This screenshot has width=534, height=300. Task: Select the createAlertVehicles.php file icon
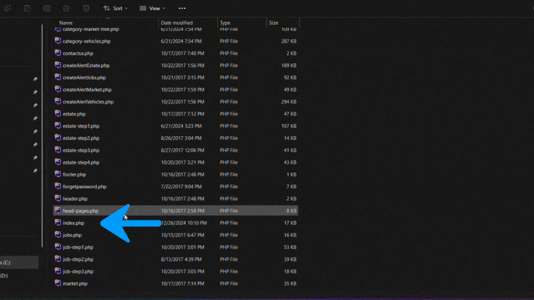coord(58,102)
